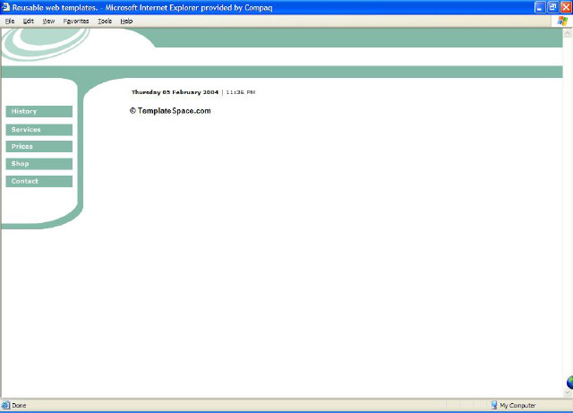
Task: Open the Contact page link
Action: coord(38,181)
